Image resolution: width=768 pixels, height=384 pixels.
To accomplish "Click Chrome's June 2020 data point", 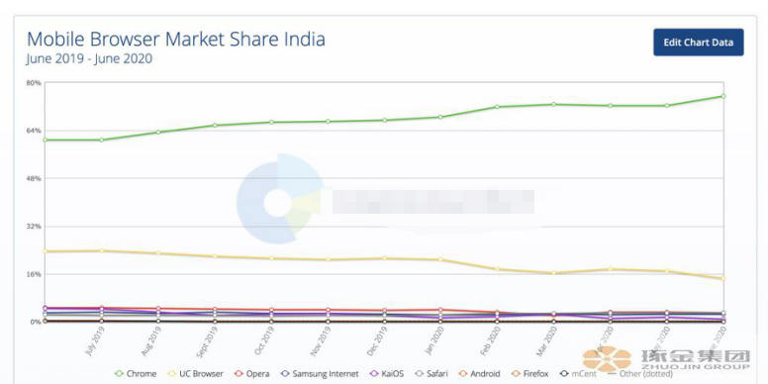I will tap(722, 96).
